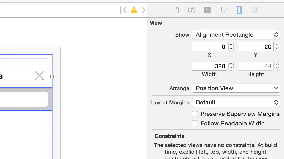Go to previous issue arrow

pos(125,10)
